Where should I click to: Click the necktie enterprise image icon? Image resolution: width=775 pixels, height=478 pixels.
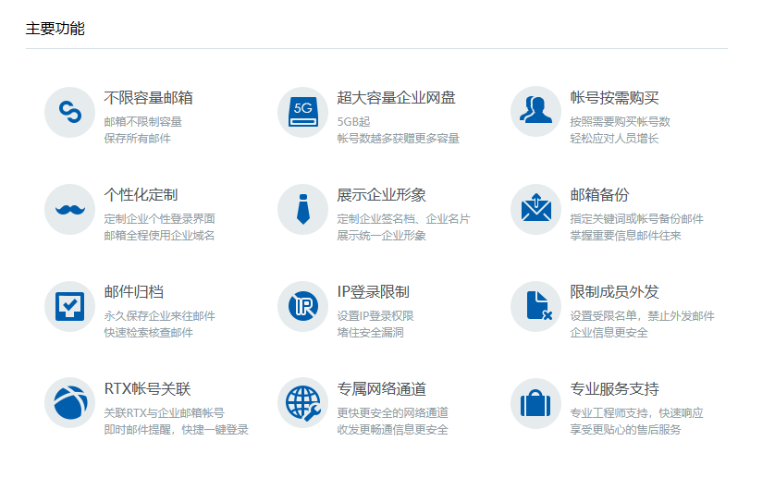[x=303, y=209]
